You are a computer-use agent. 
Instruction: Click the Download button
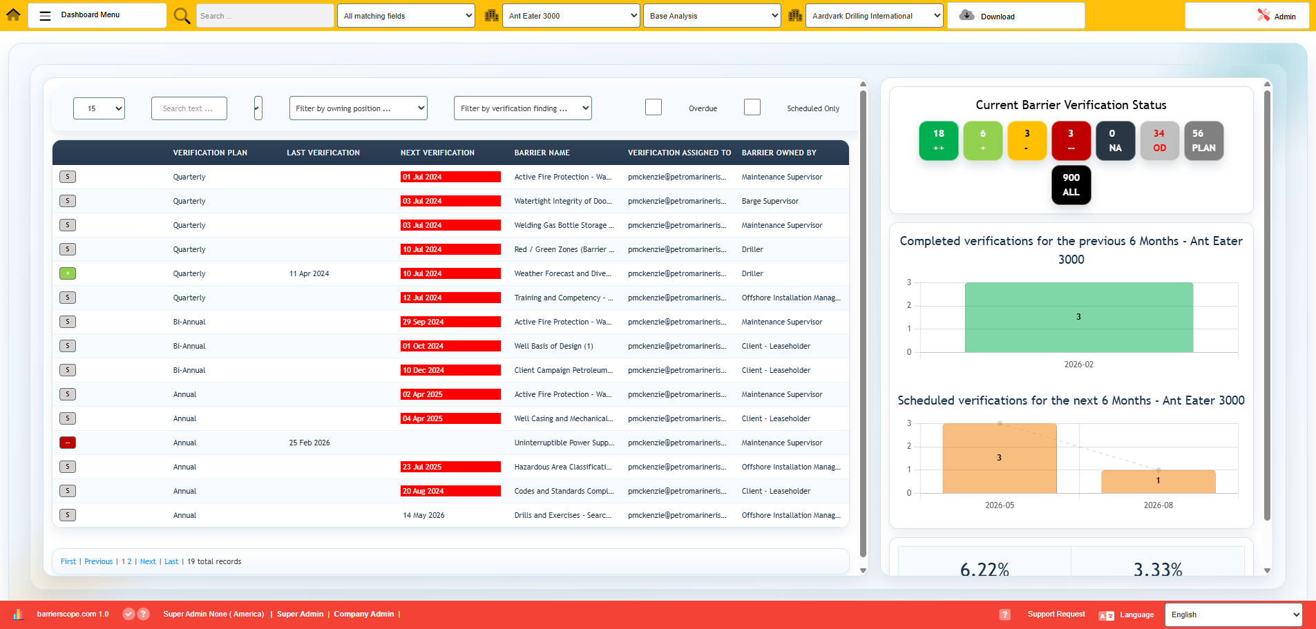click(1016, 16)
